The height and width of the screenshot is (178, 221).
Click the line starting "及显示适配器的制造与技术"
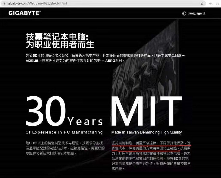click(x=65, y=148)
